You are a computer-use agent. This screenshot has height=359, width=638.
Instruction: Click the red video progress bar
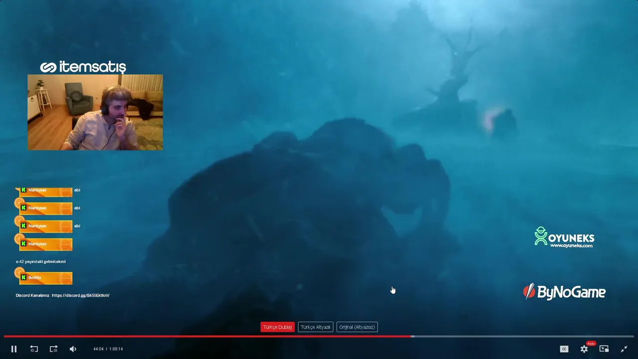(x=207, y=336)
